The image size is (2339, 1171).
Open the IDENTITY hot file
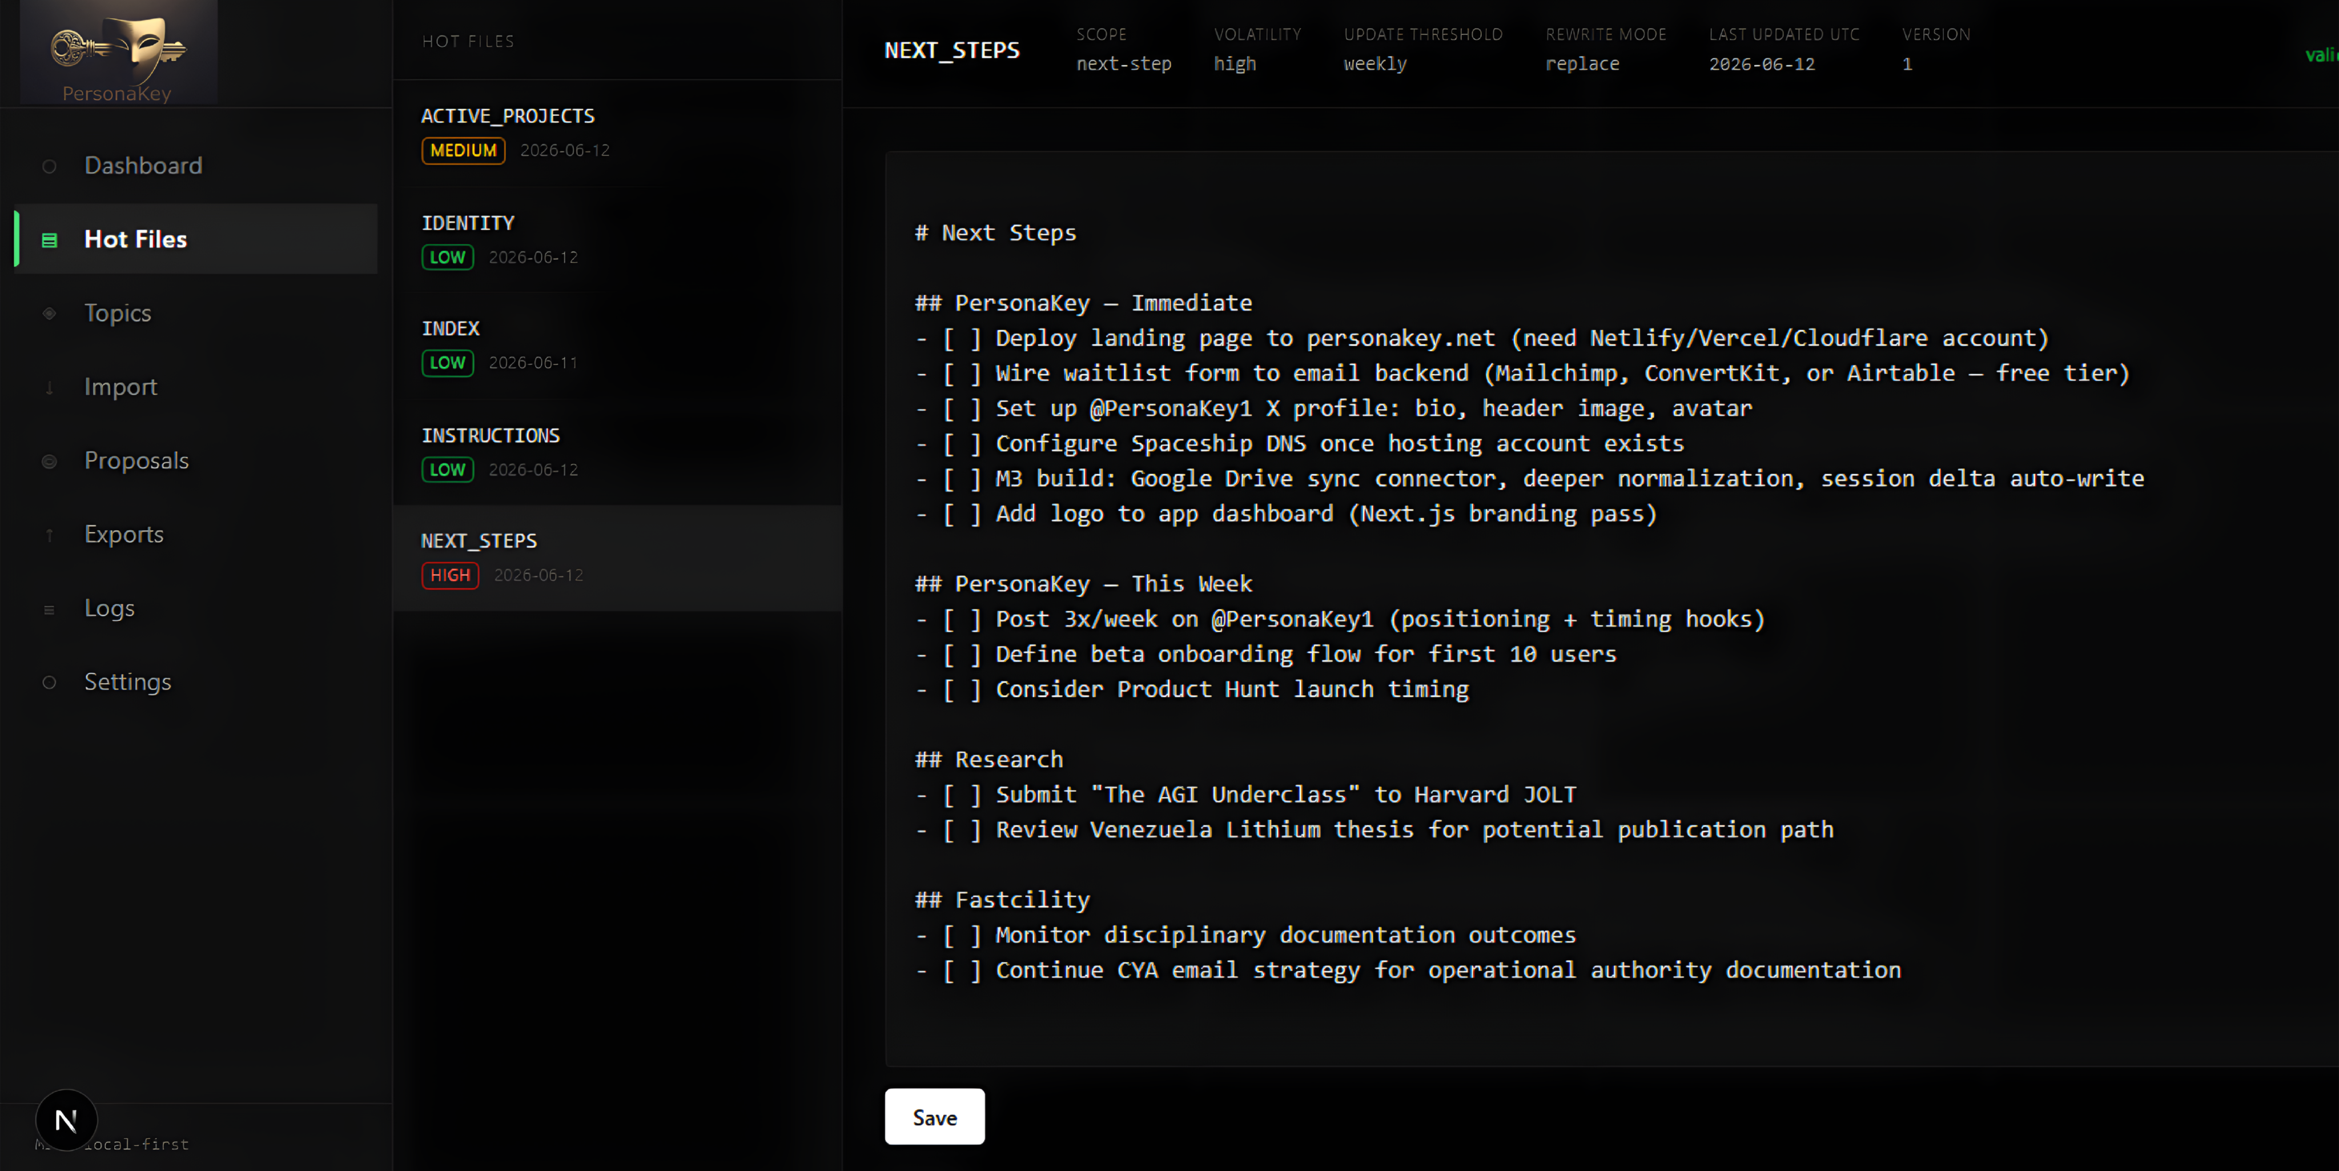(617, 240)
